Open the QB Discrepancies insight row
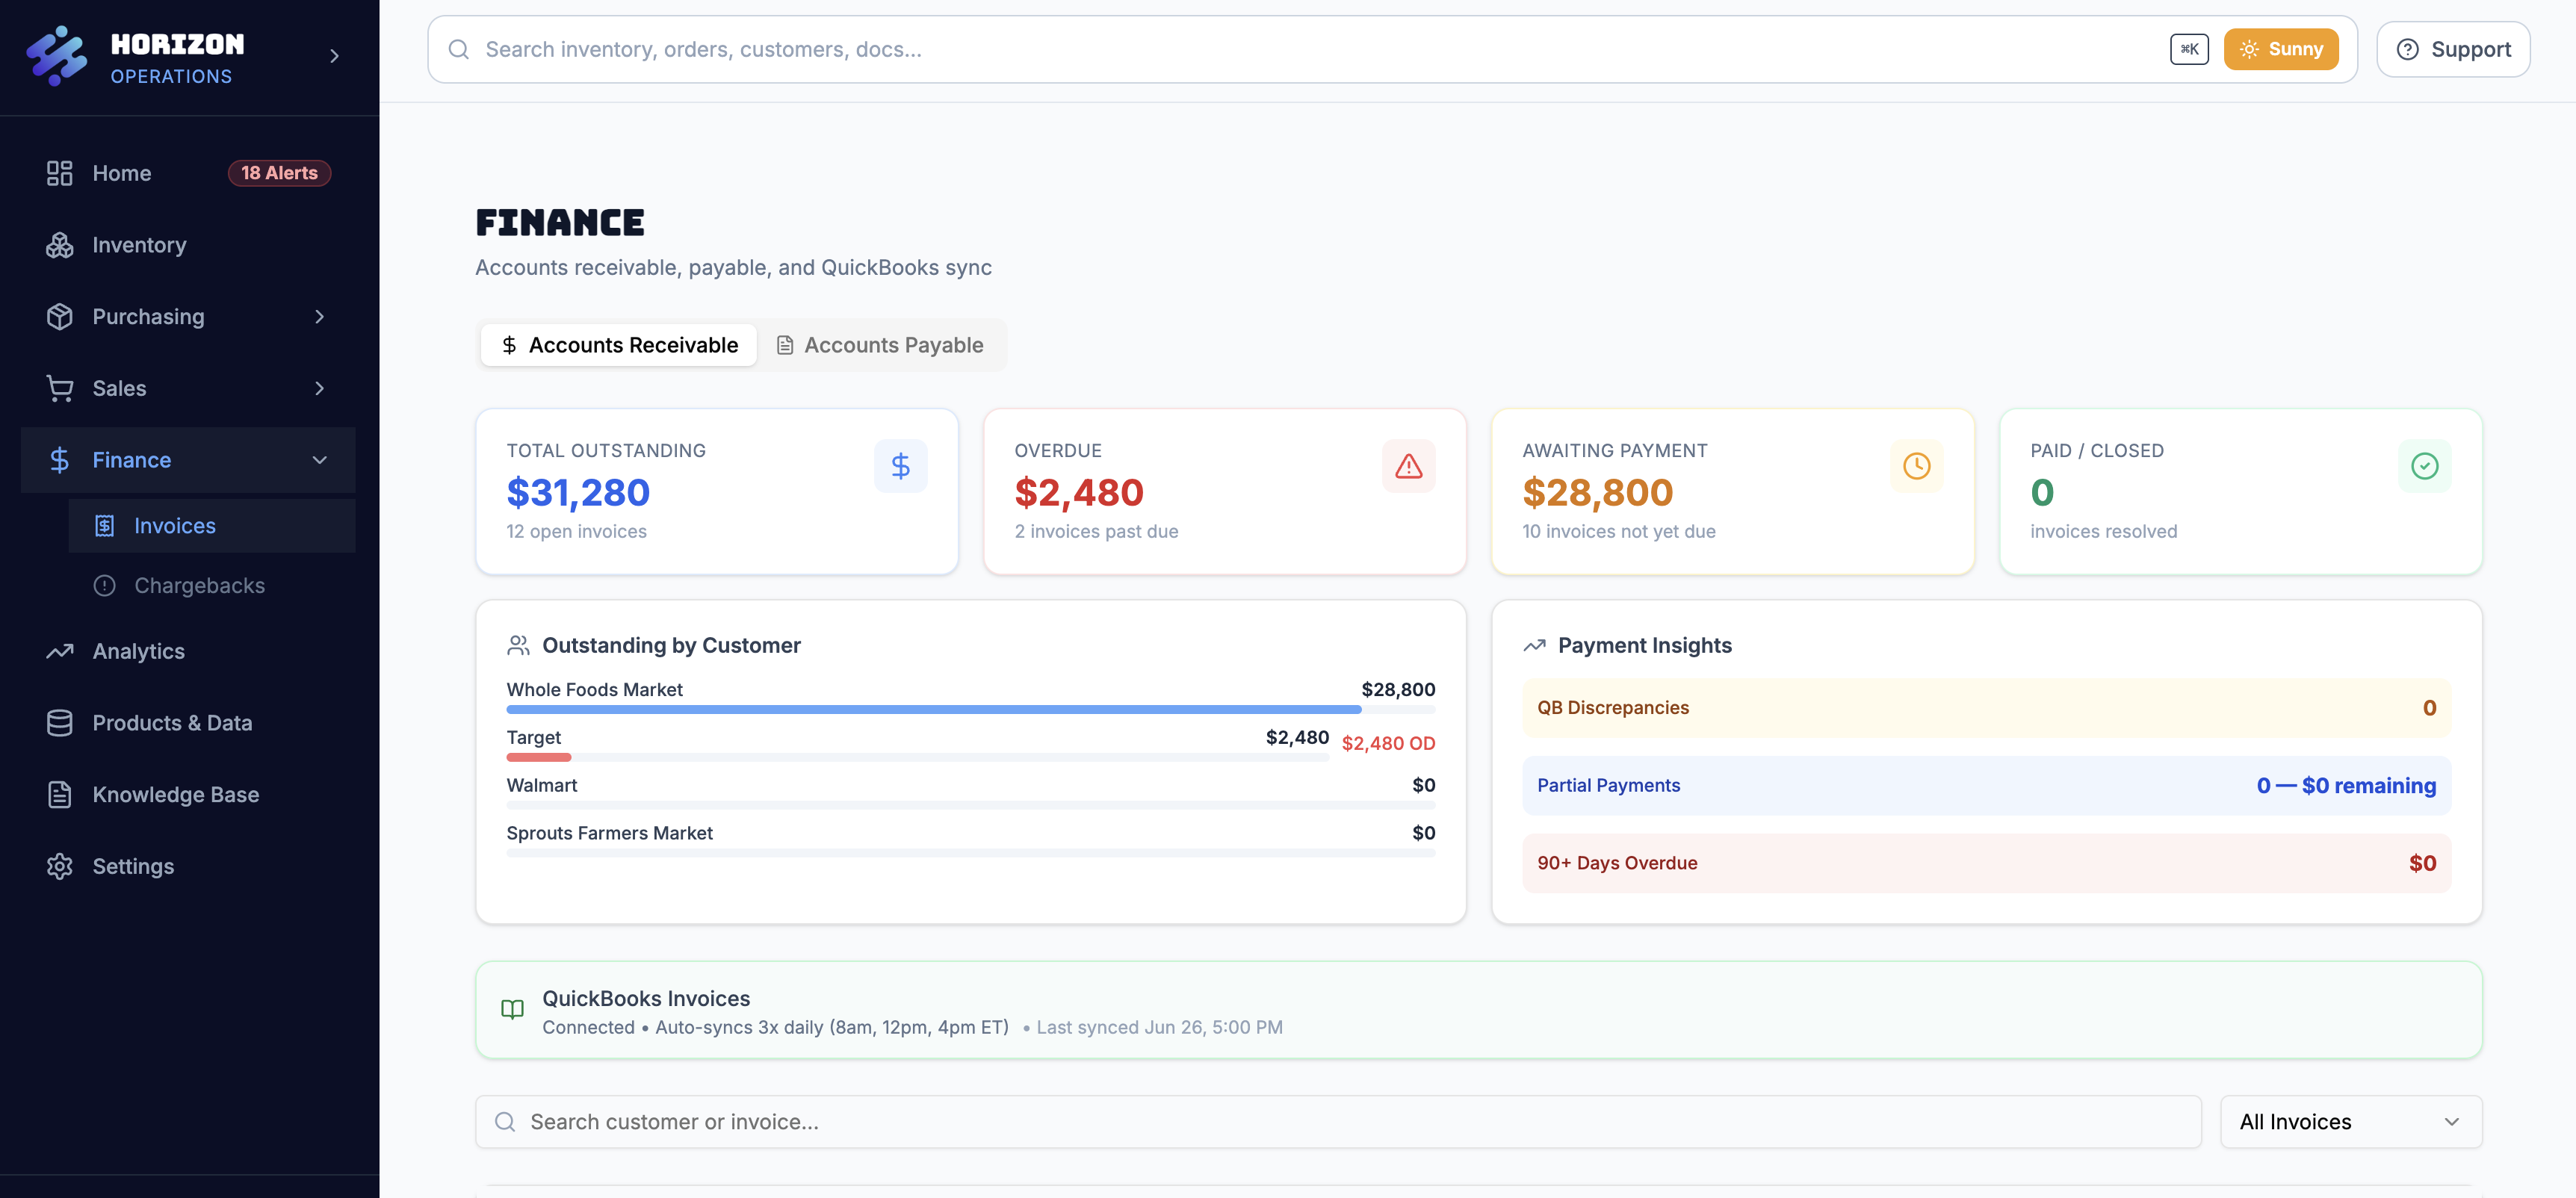The height and width of the screenshot is (1198, 2576). [x=1986, y=708]
